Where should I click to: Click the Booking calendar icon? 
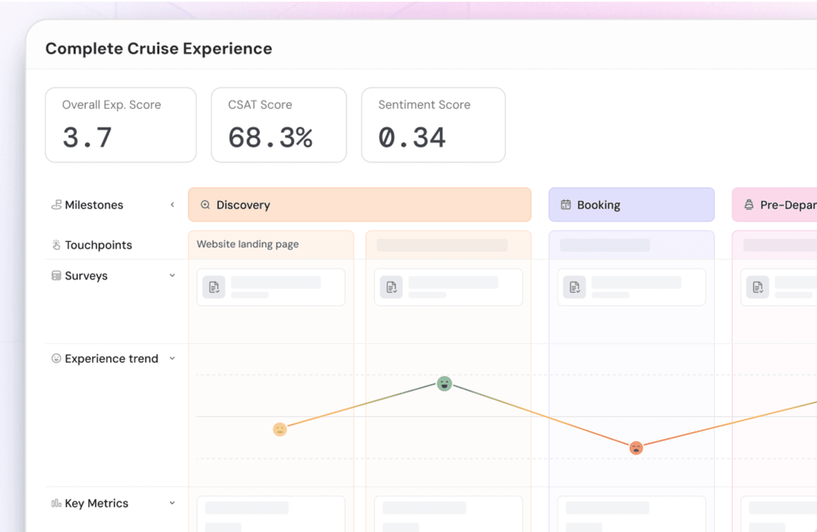566,205
